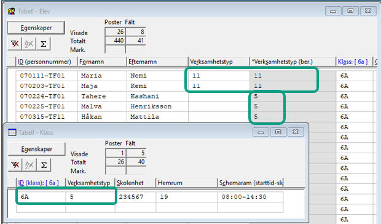The image size is (381, 224).
Task: Minimize the Tabell - Klass window
Action: pyautogui.click(x=261, y=132)
